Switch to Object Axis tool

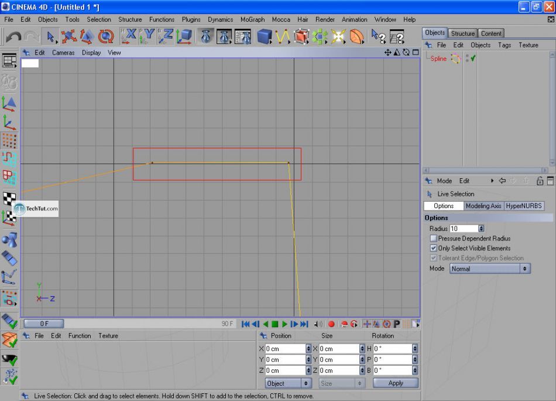tap(9, 123)
